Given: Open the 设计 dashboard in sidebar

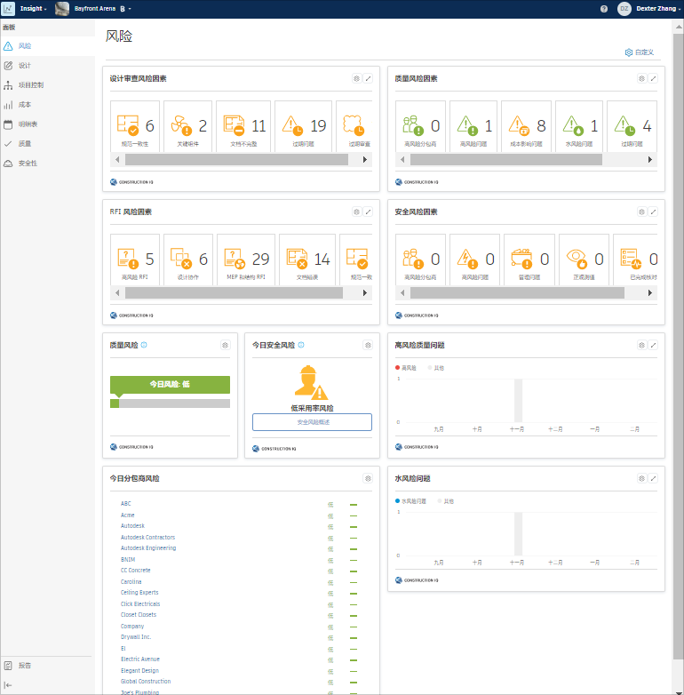Looking at the screenshot, I should point(47,66).
